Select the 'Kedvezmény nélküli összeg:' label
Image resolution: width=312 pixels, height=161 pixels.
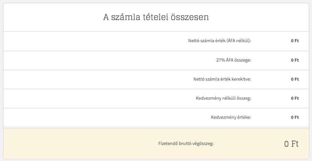[223, 98]
